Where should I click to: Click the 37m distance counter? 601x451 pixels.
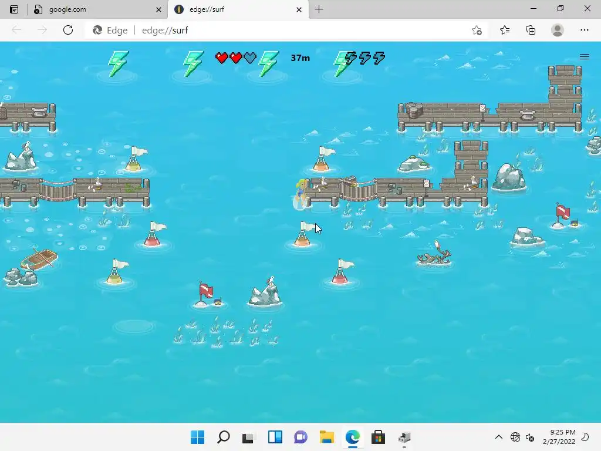[x=300, y=58]
